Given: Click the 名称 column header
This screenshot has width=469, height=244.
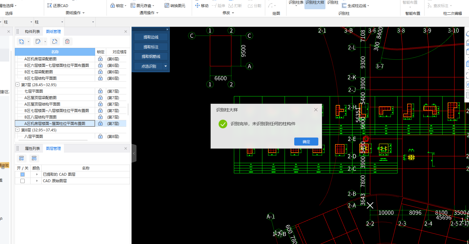Looking at the screenshot, I should pos(55,52).
